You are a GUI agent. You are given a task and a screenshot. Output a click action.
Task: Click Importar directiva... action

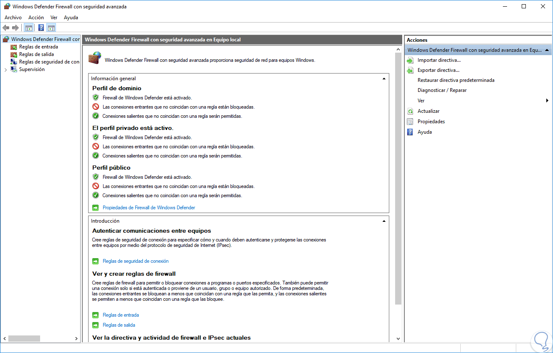point(439,60)
